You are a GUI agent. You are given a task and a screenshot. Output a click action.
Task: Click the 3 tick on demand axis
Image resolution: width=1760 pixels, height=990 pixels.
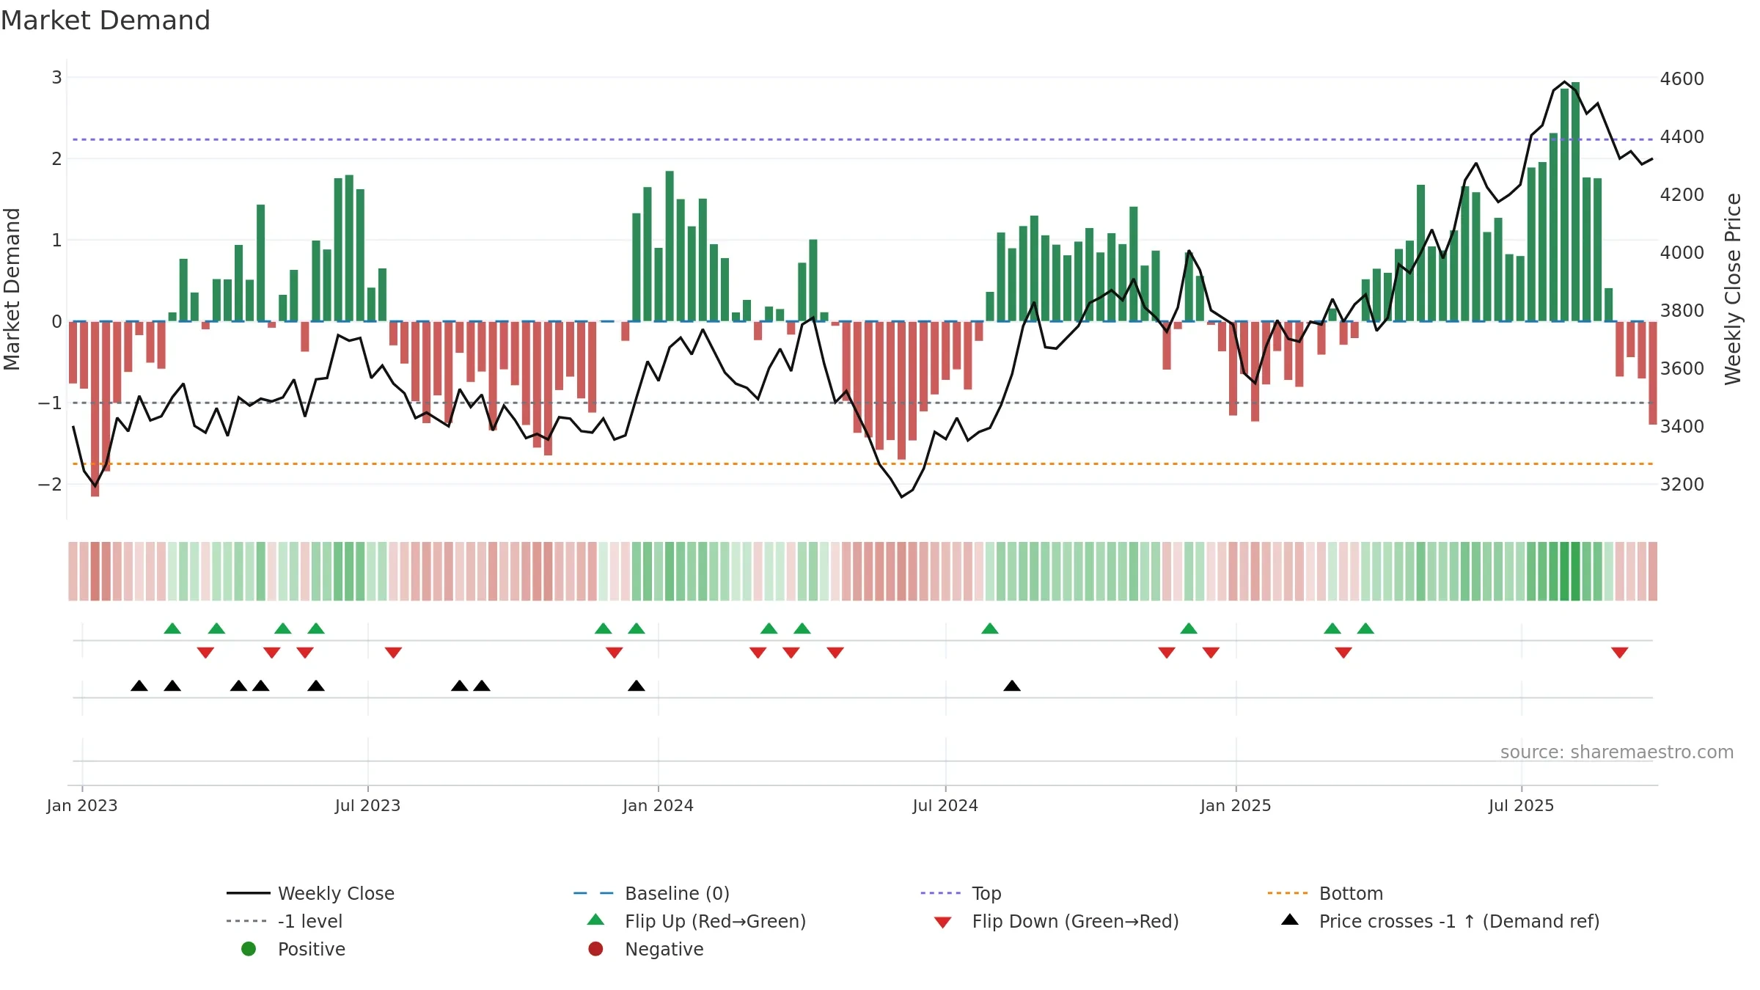(x=56, y=77)
